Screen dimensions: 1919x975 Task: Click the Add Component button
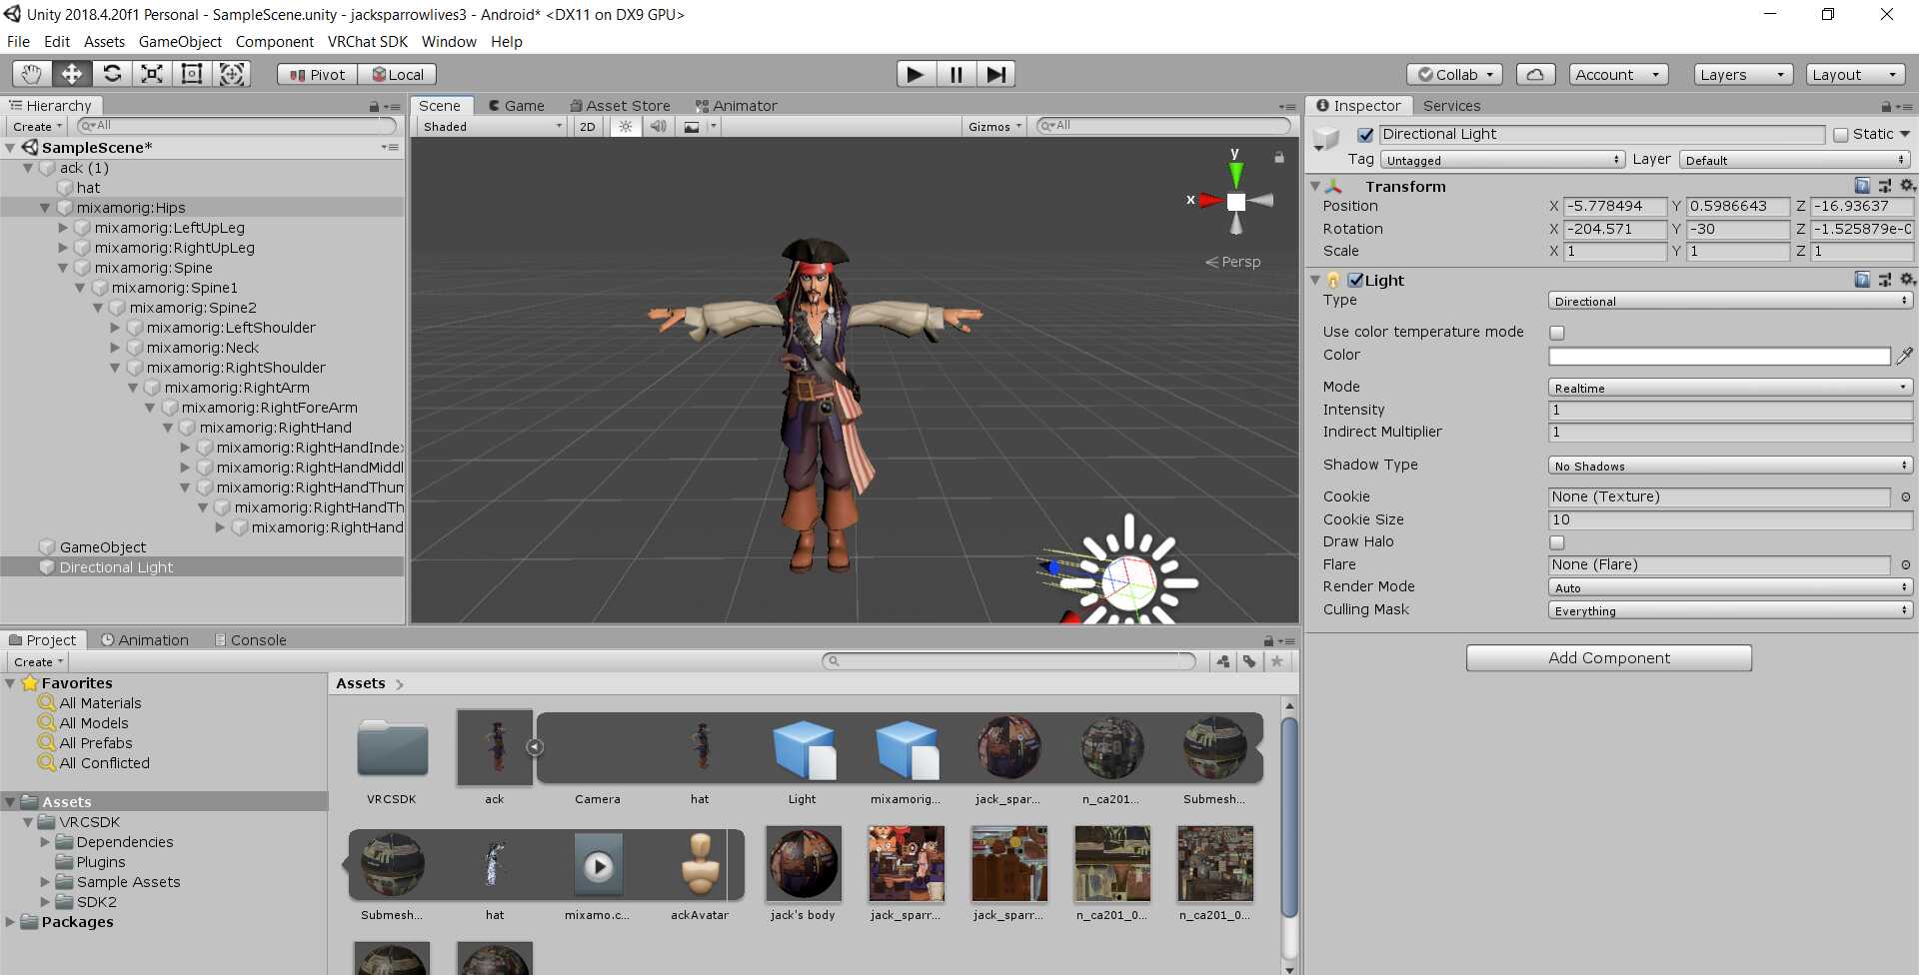pyautogui.click(x=1608, y=658)
